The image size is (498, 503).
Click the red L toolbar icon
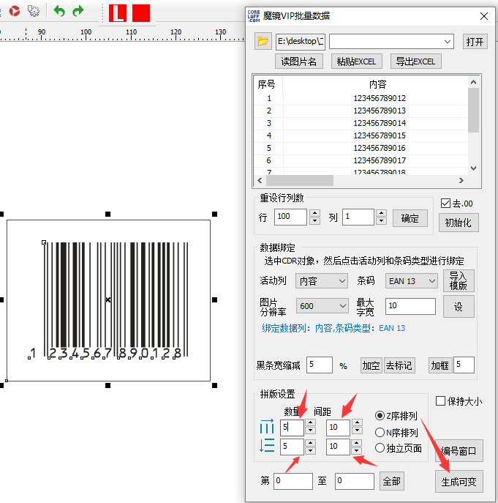tap(118, 13)
